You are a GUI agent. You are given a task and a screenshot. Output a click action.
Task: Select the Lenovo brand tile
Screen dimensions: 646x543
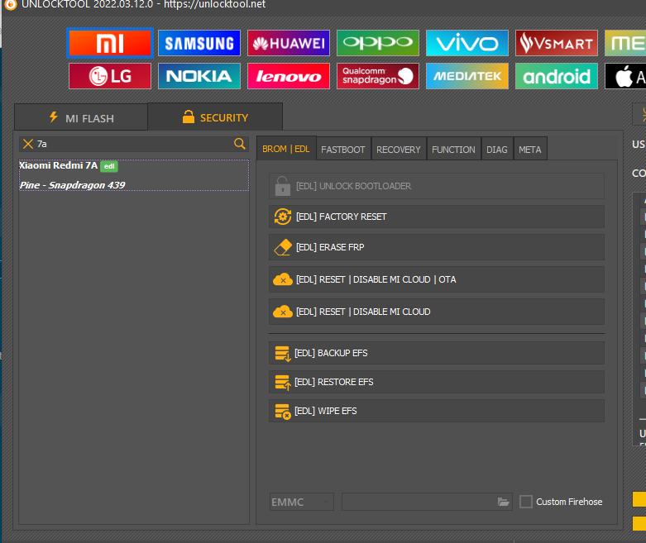289,76
